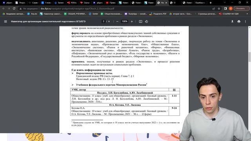Open the tab search dropdown
Viewport: 251px width, 141px height.
point(225,3)
